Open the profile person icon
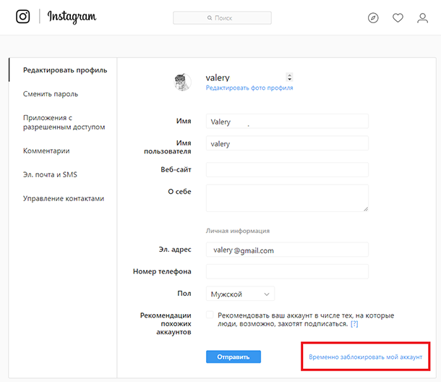This screenshot has width=441, height=382. (422, 18)
